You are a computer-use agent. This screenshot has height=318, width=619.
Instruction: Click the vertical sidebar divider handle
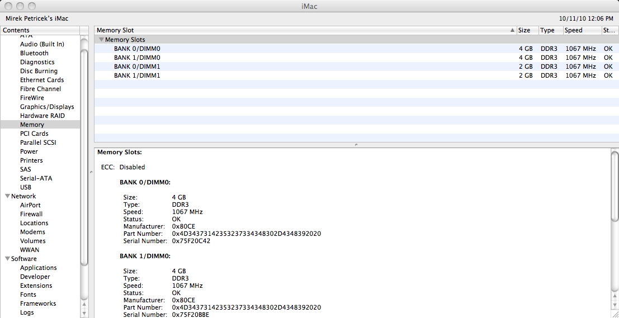(x=91, y=172)
